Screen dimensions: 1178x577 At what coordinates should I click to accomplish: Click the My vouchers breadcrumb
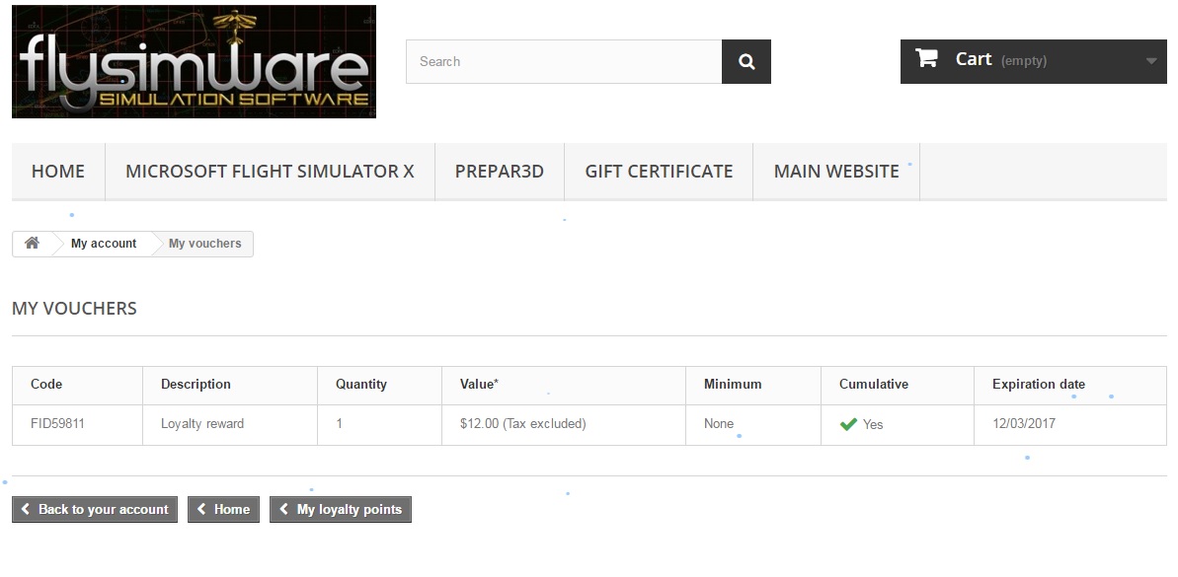tap(205, 243)
